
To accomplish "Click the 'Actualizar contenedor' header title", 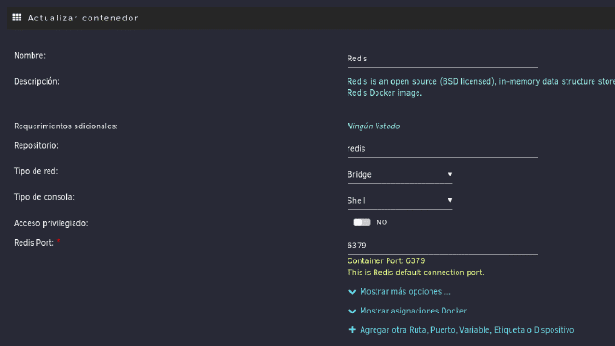I will (83, 18).
